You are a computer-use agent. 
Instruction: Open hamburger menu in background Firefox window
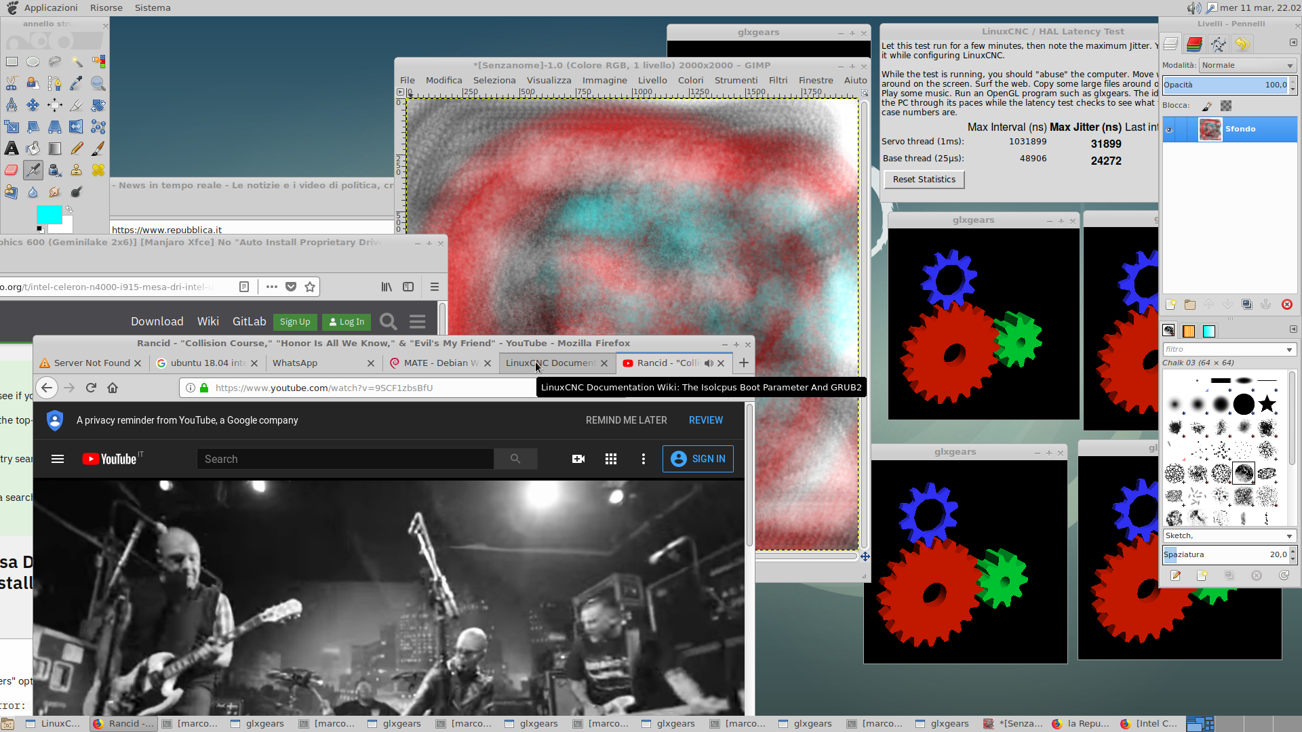pos(435,287)
